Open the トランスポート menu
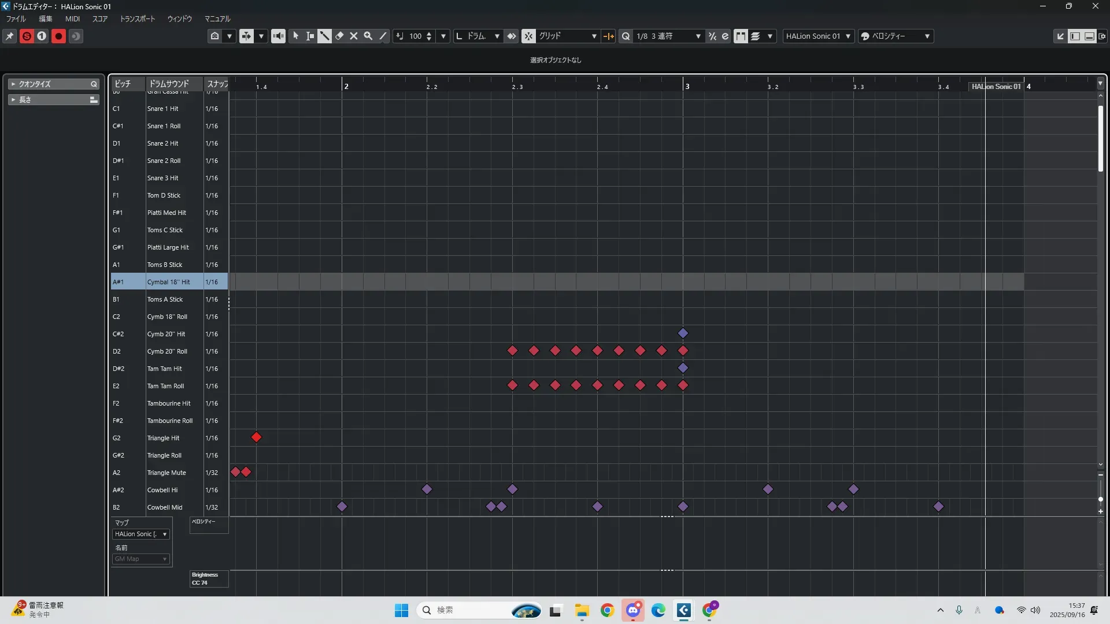 pos(137,19)
